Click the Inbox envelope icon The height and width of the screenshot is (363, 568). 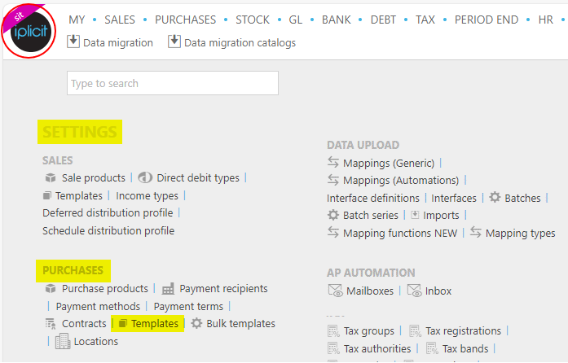(x=414, y=291)
